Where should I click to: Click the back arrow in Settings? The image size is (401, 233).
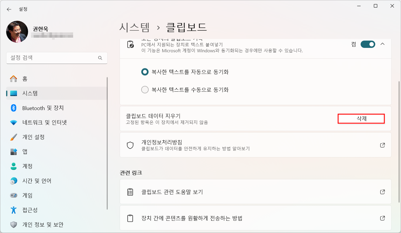9,9
